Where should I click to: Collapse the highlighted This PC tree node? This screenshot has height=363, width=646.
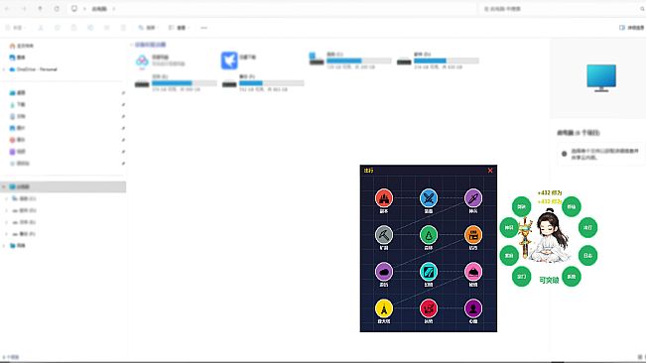pos(4,186)
